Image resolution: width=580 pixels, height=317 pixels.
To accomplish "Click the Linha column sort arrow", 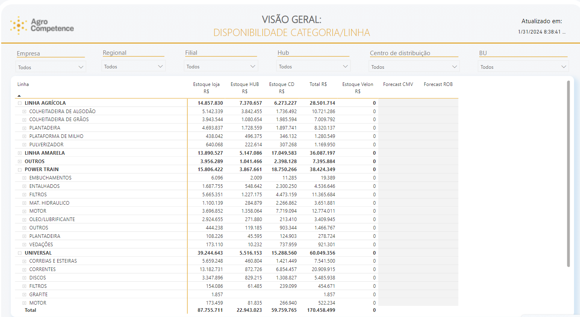I will (x=19, y=96).
